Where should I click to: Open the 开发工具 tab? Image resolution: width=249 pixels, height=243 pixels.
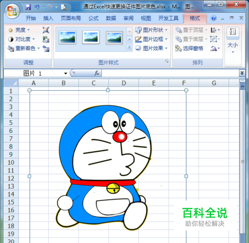pos(168,18)
